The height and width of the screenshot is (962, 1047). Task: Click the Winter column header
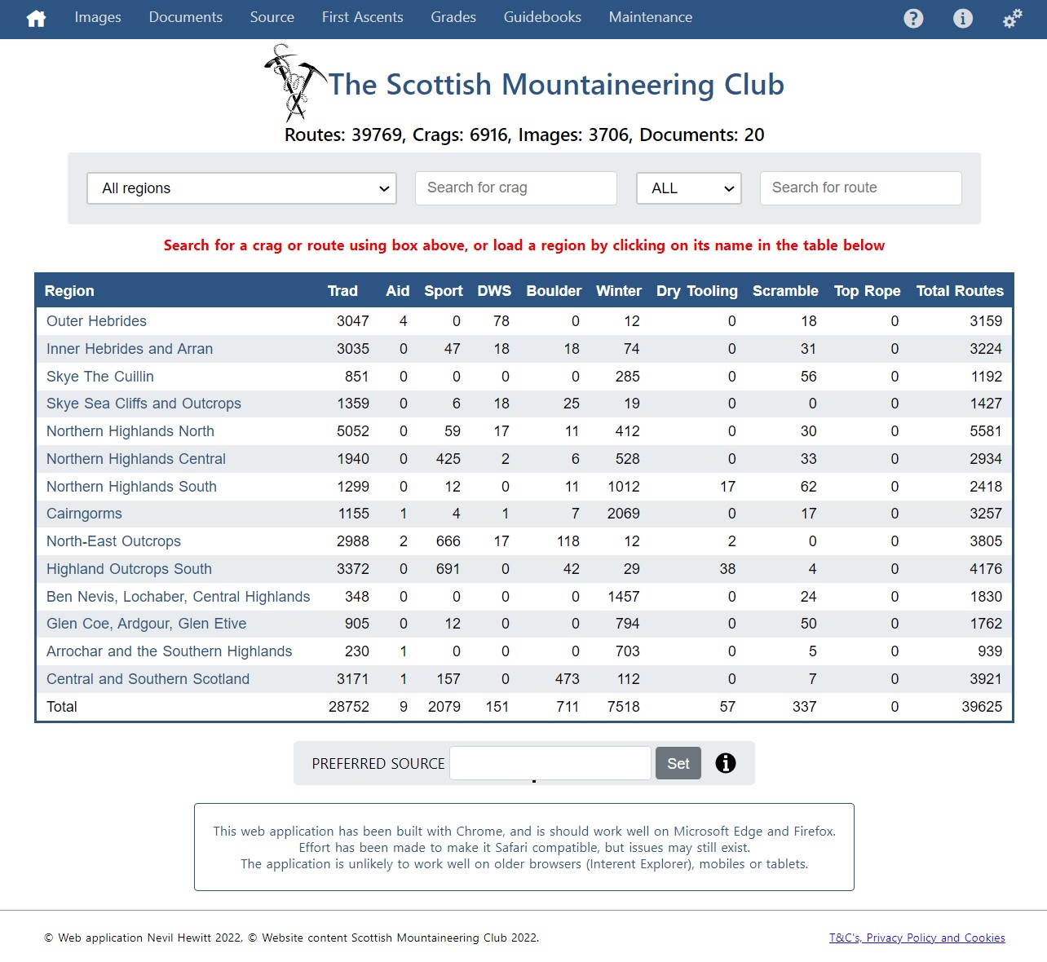[x=619, y=291]
